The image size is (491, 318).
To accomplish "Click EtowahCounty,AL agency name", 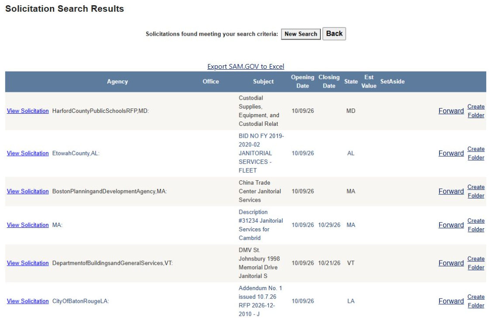I will pos(76,153).
